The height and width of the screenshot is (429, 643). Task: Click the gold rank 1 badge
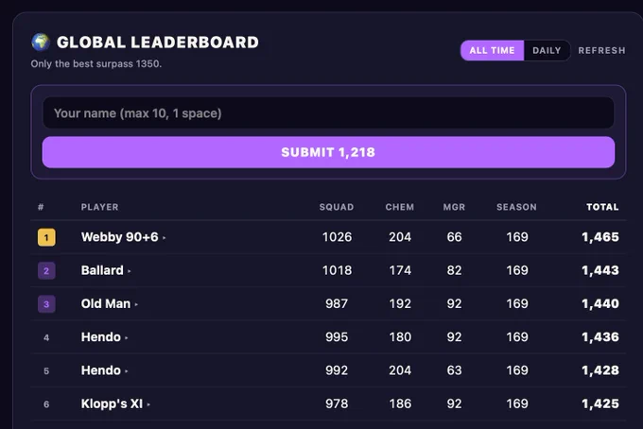[x=46, y=237]
